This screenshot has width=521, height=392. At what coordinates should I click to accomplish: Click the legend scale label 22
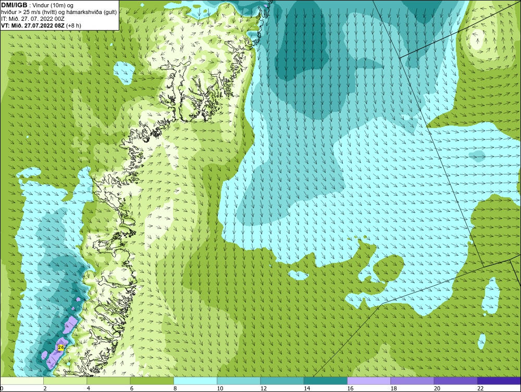point(480,389)
